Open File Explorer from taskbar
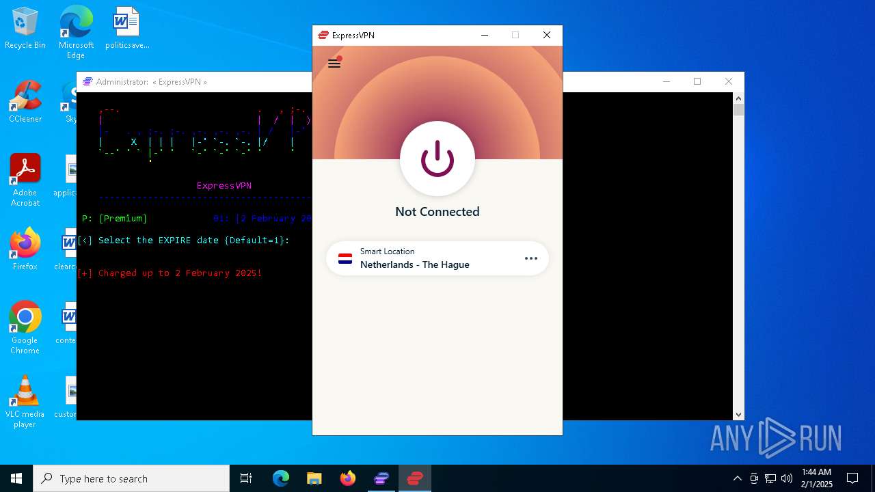The height and width of the screenshot is (492, 875). pyautogui.click(x=314, y=478)
